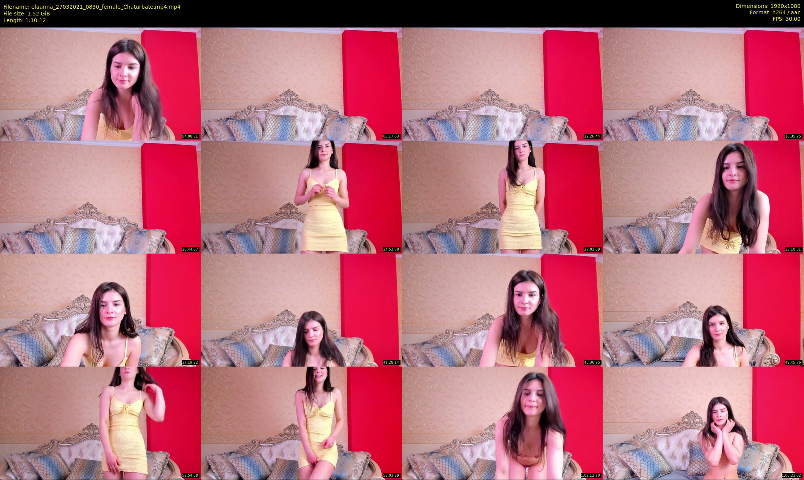
Task: Open the thumbnail stamped 20:44.07
Action: coord(100,197)
